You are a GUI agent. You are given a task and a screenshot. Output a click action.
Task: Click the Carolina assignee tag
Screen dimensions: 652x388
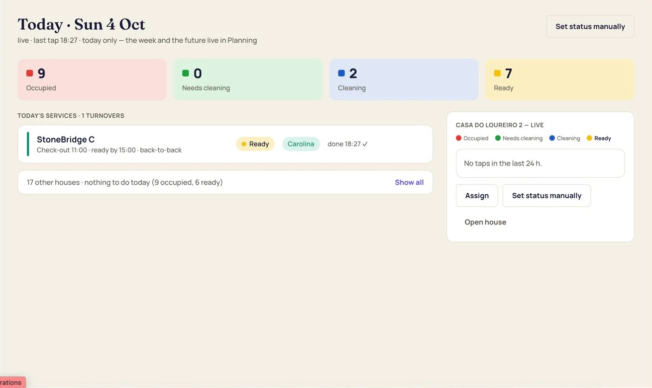pos(301,144)
